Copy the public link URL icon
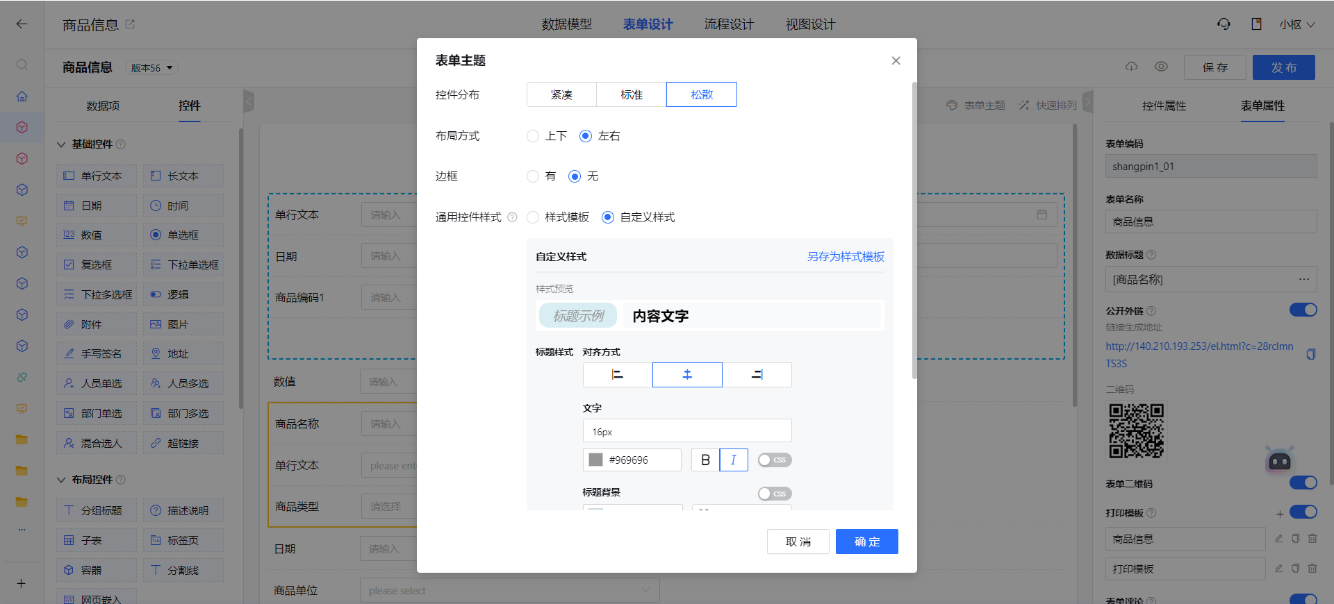Screen dimensions: 1334x604 [x=1310, y=354]
